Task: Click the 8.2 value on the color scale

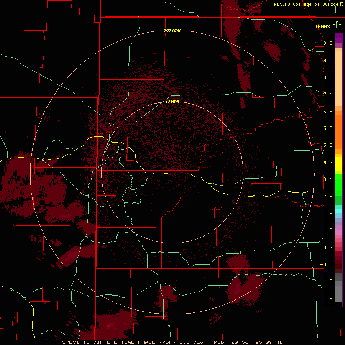Action: tap(328, 77)
